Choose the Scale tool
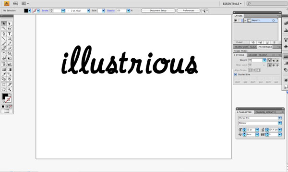The image size is (288, 172). click(x=10, y=54)
